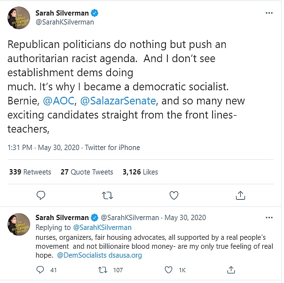Open the avatar on the reply tweet
The width and height of the screenshot is (284, 283).
click(x=19, y=224)
